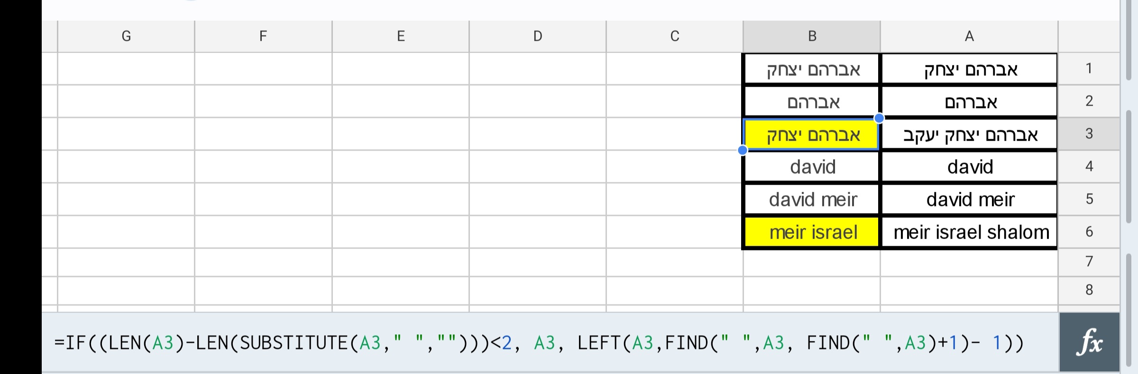1138x374 pixels.
Task: Select cell B3 highlighted yellow with אברהם יצחק
Action: 811,134
